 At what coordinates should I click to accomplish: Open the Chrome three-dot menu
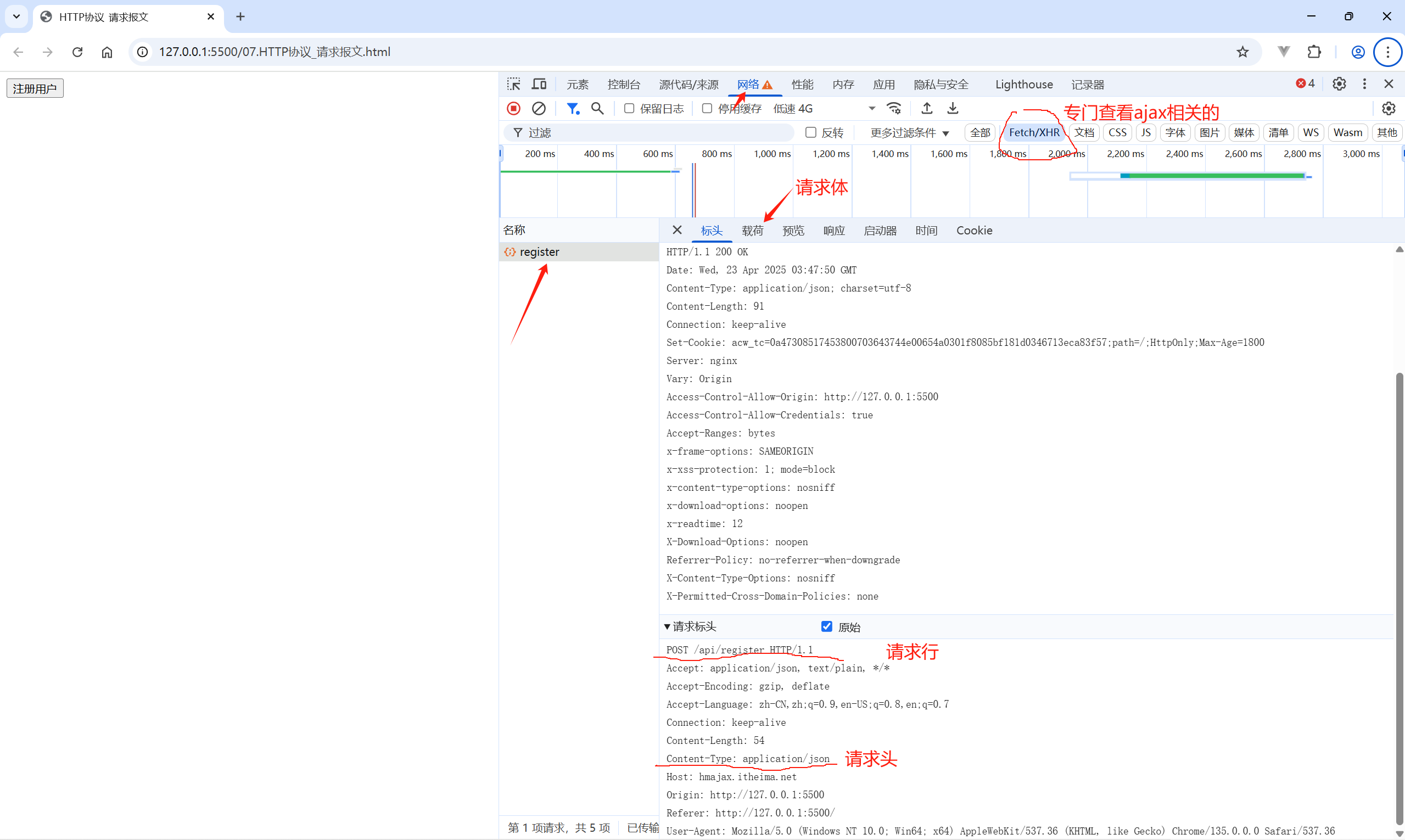(x=1387, y=52)
